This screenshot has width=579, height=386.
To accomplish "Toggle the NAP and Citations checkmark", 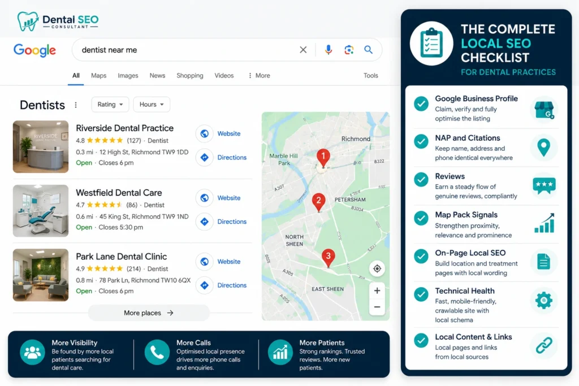I will coord(421,141).
